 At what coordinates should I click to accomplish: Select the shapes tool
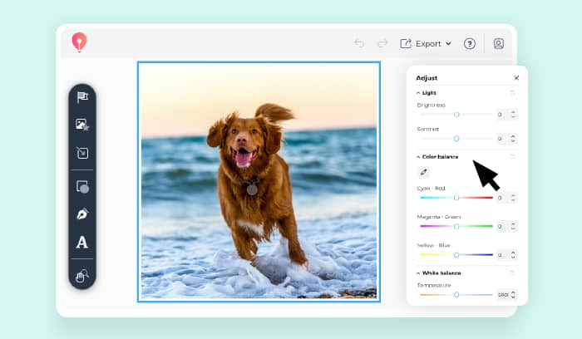pyautogui.click(x=82, y=187)
